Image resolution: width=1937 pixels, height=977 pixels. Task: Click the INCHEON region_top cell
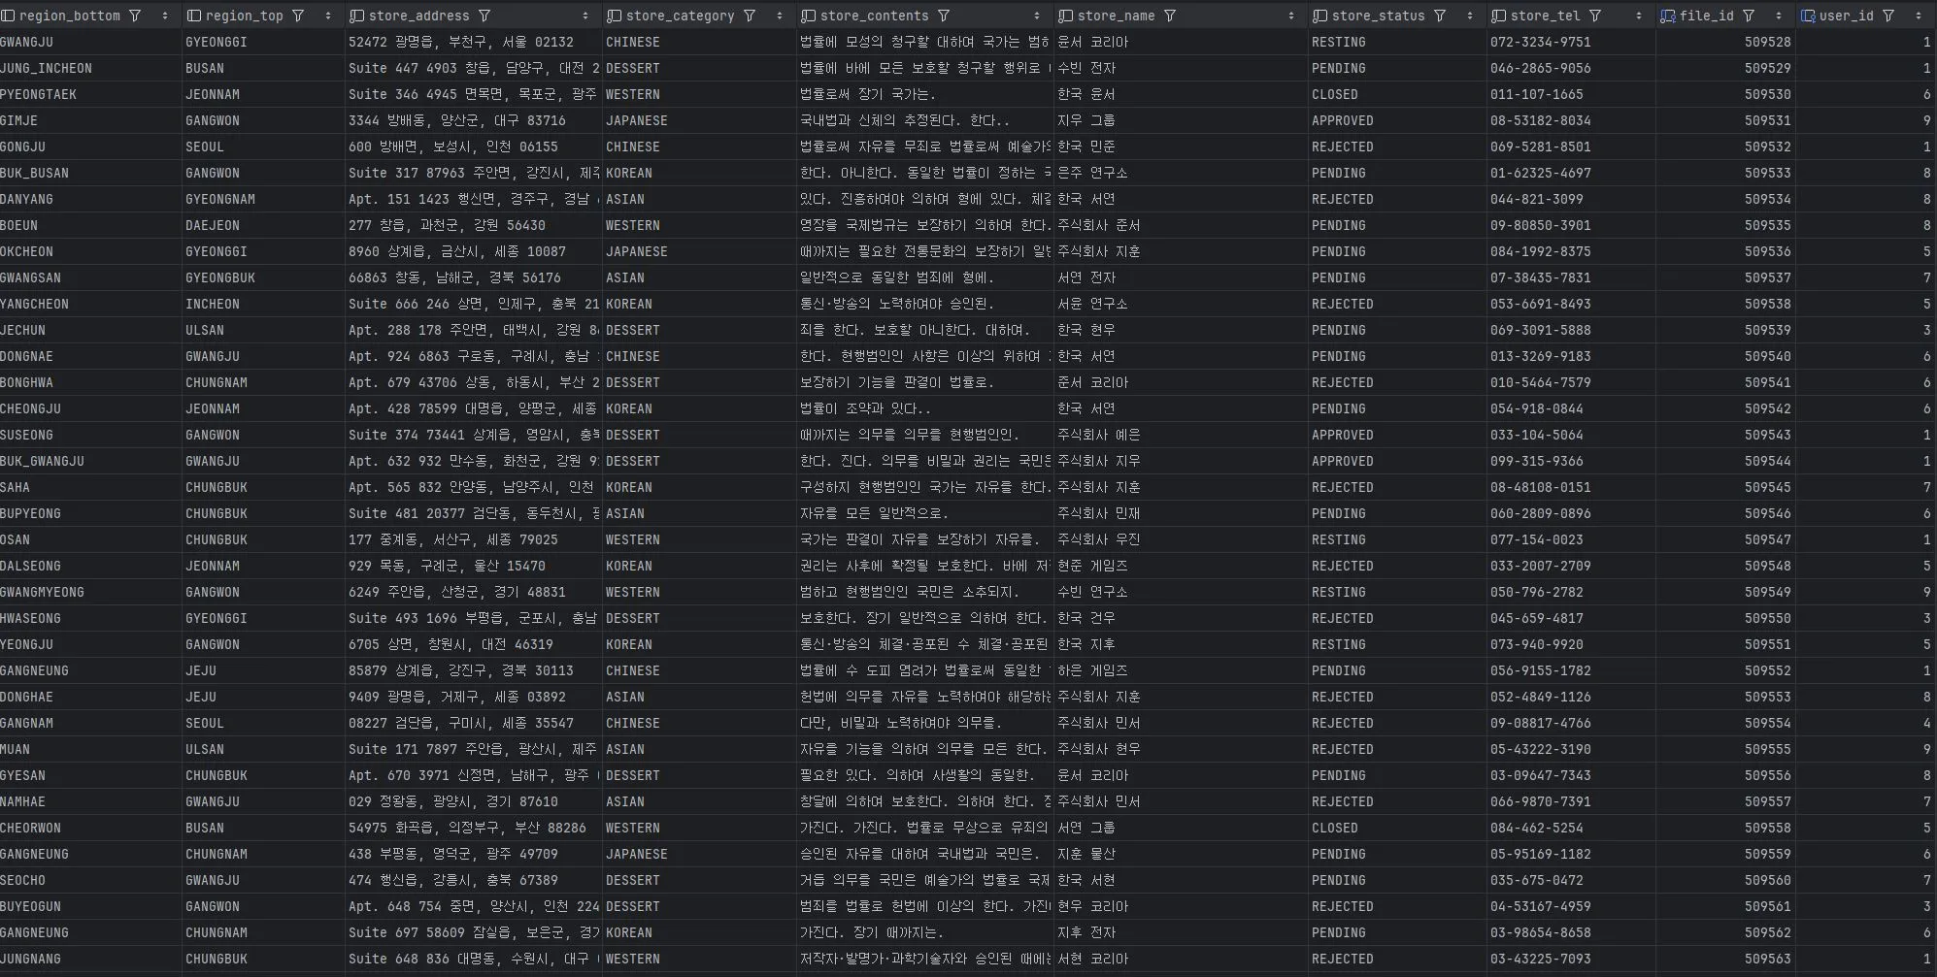coord(263,304)
